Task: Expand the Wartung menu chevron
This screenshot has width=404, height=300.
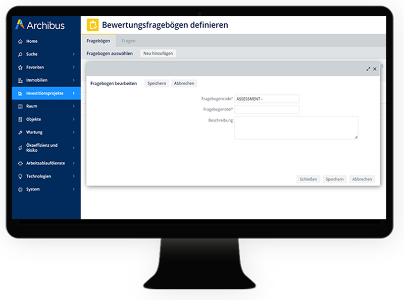Action: pyautogui.click(x=74, y=132)
